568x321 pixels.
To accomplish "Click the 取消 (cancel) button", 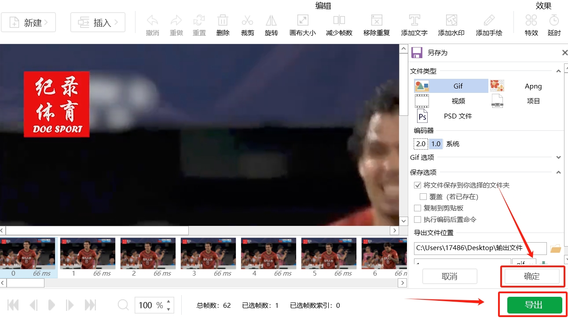I will [x=450, y=277].
